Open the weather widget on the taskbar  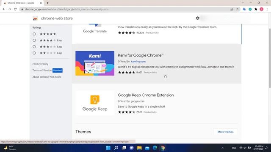9,148
